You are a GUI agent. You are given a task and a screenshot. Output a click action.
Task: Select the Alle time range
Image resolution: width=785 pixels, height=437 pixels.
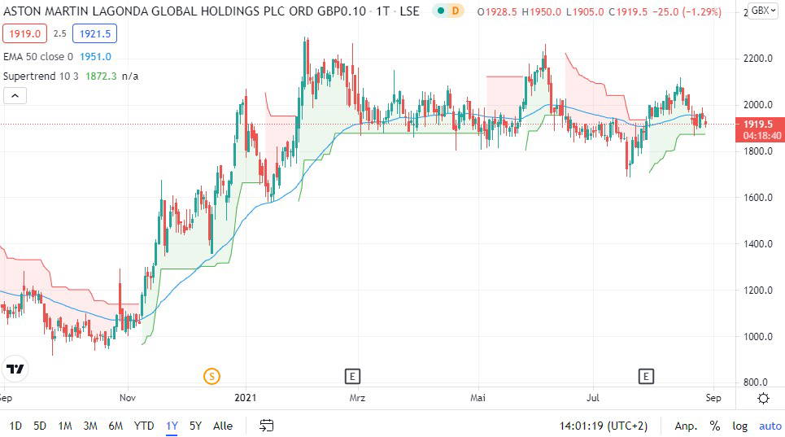(223, 426)
